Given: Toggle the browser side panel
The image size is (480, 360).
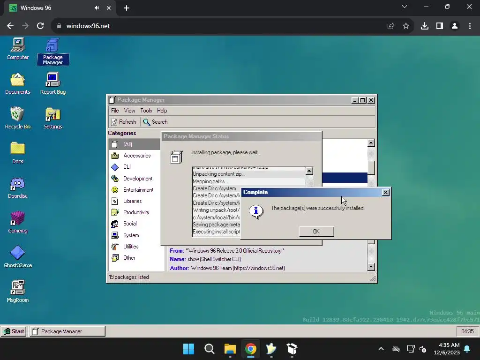Looking at the screenshot, I should [x=440, y=26].
